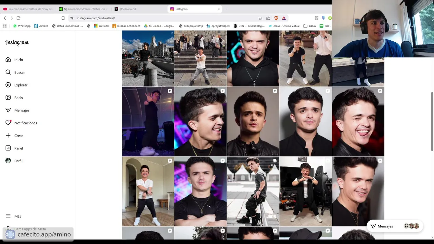Open Inicio in the Instagram sidebar

point(14,60)
